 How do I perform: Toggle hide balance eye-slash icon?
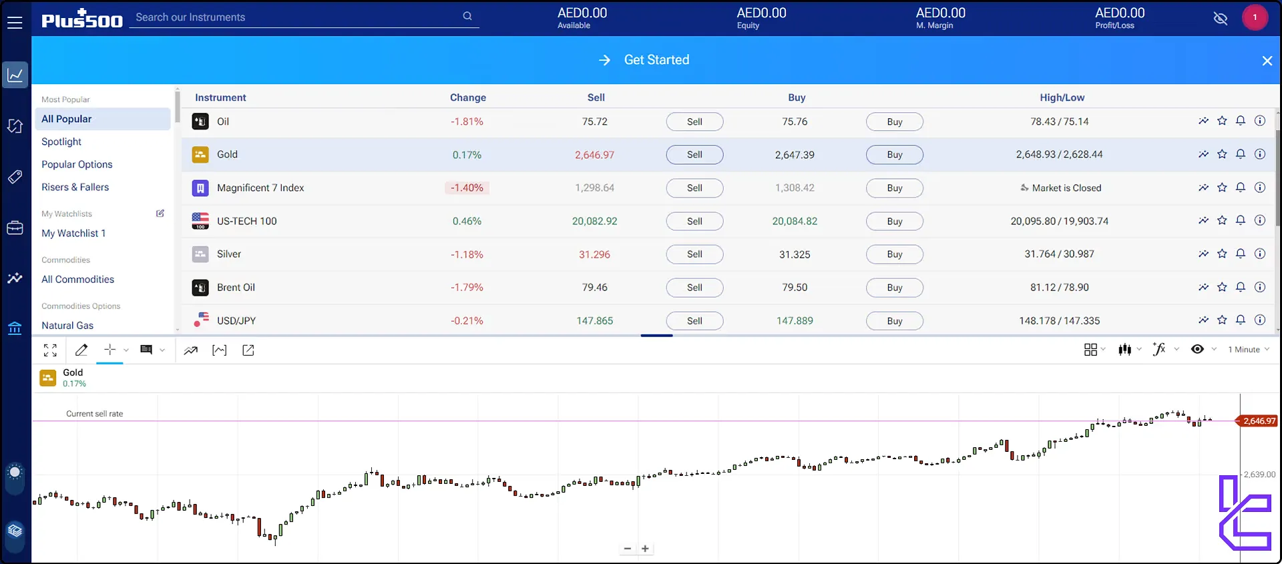click(1221, 18)
